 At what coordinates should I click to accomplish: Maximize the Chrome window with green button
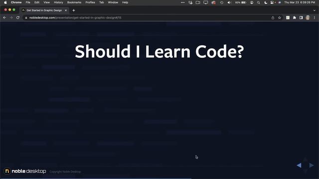[14, 10]
